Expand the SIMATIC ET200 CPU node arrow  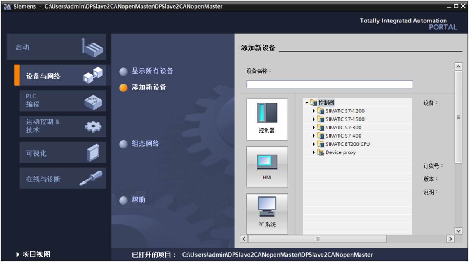point(314,144)
